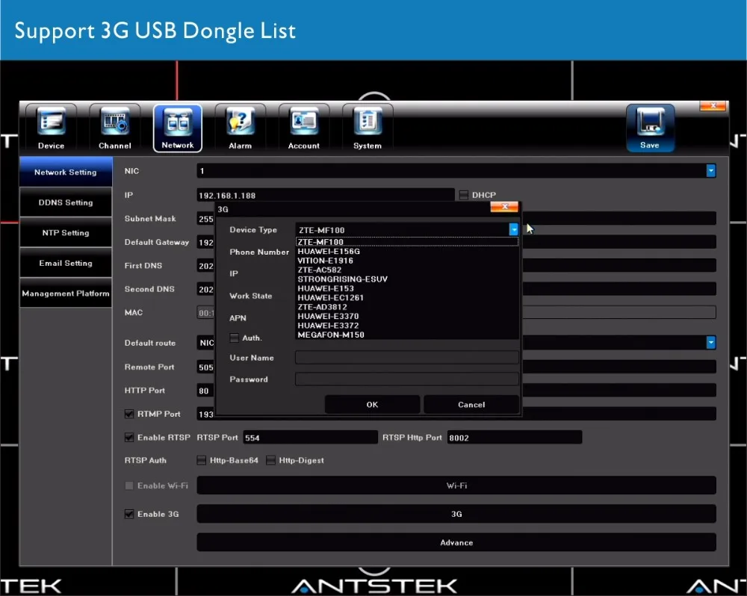Open the NTP Setting tab
This screenshot has width=747, height=596.
point(66,233)
